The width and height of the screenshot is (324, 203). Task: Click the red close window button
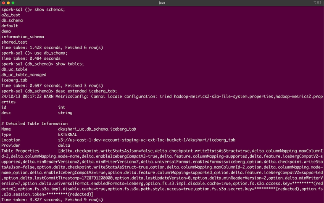click(4, 3)
